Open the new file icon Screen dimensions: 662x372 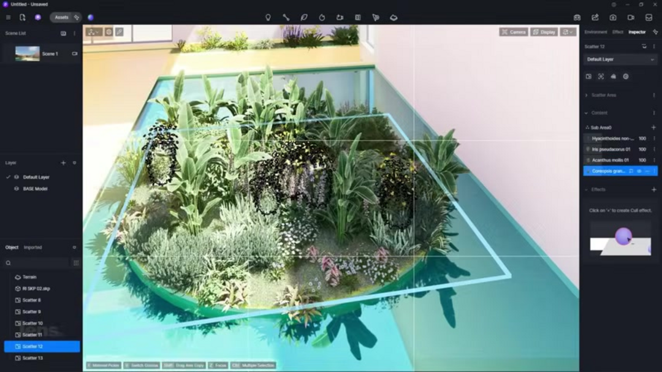[23, 17]
